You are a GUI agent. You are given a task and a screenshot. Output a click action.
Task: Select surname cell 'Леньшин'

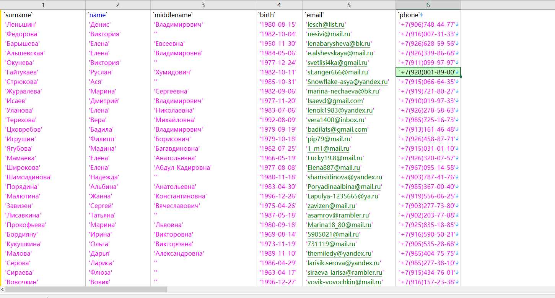click(x=44, y=24)
